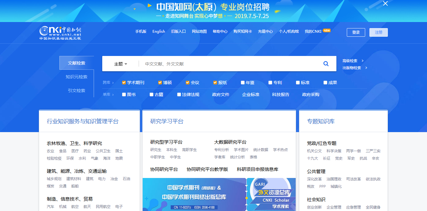
Task: Open the 协同研究平台 link
Action: 164,169
